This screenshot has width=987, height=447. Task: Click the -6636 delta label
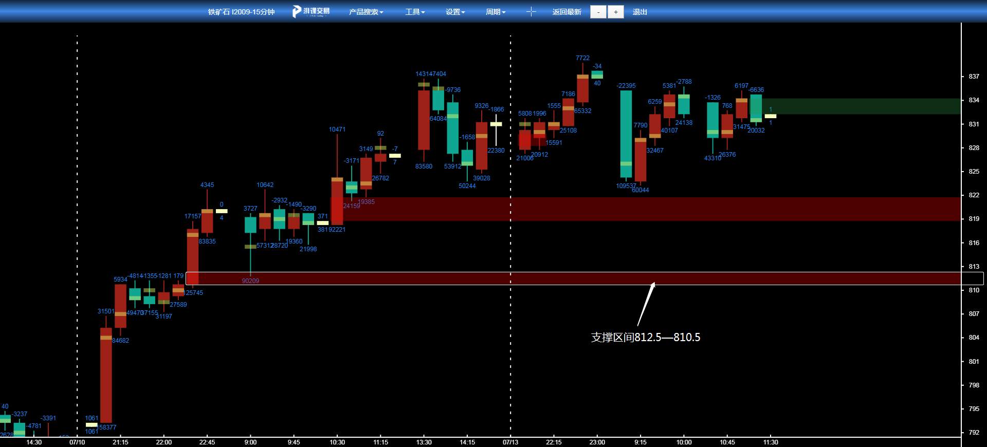coord(756,90)
